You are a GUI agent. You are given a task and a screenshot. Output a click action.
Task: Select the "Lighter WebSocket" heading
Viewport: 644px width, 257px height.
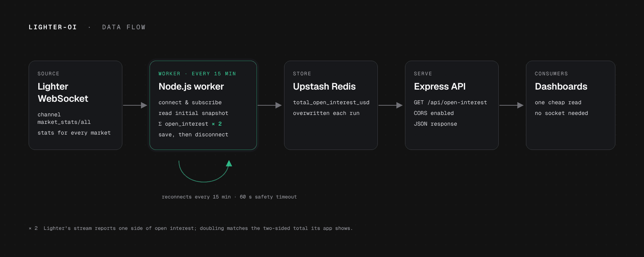(x=63, y=92)
